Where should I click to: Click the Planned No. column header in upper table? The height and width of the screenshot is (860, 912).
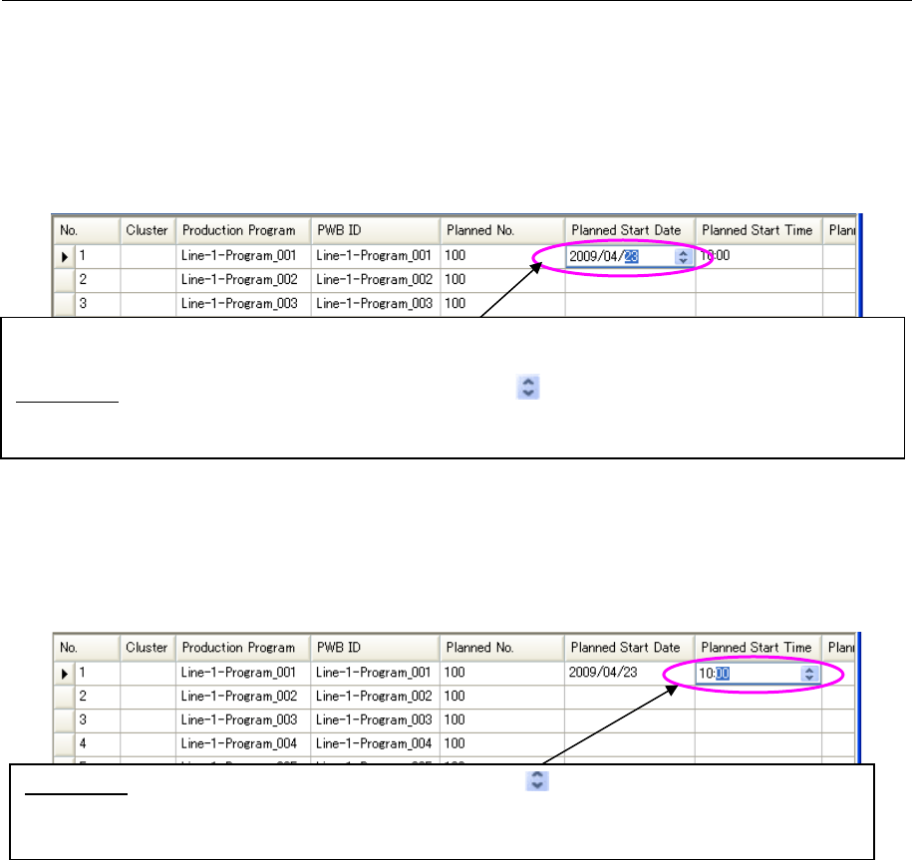tap(502, 230)
